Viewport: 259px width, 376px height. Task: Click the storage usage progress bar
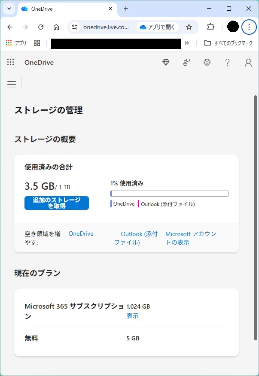coord(169,194)
